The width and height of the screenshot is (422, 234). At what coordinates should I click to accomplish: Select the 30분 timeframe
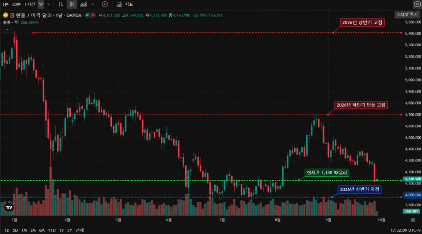point(16,4)
